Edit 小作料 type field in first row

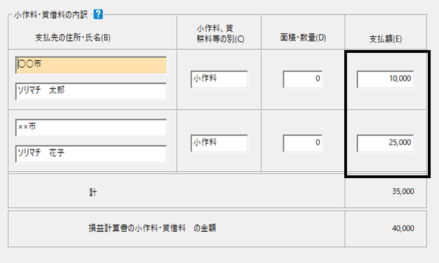[219, 79]
